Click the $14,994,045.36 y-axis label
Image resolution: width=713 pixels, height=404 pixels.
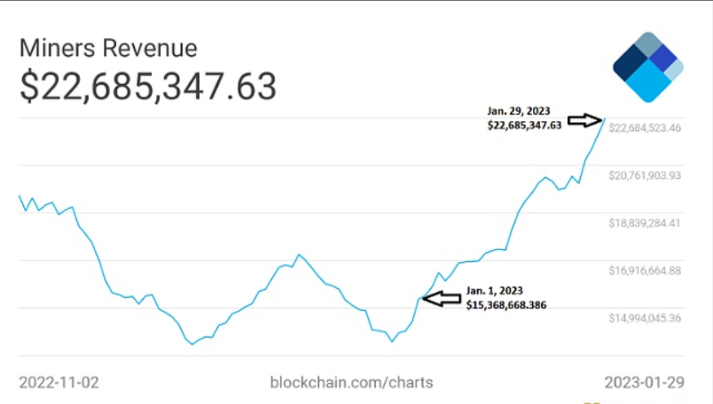[x=644, y=317]
